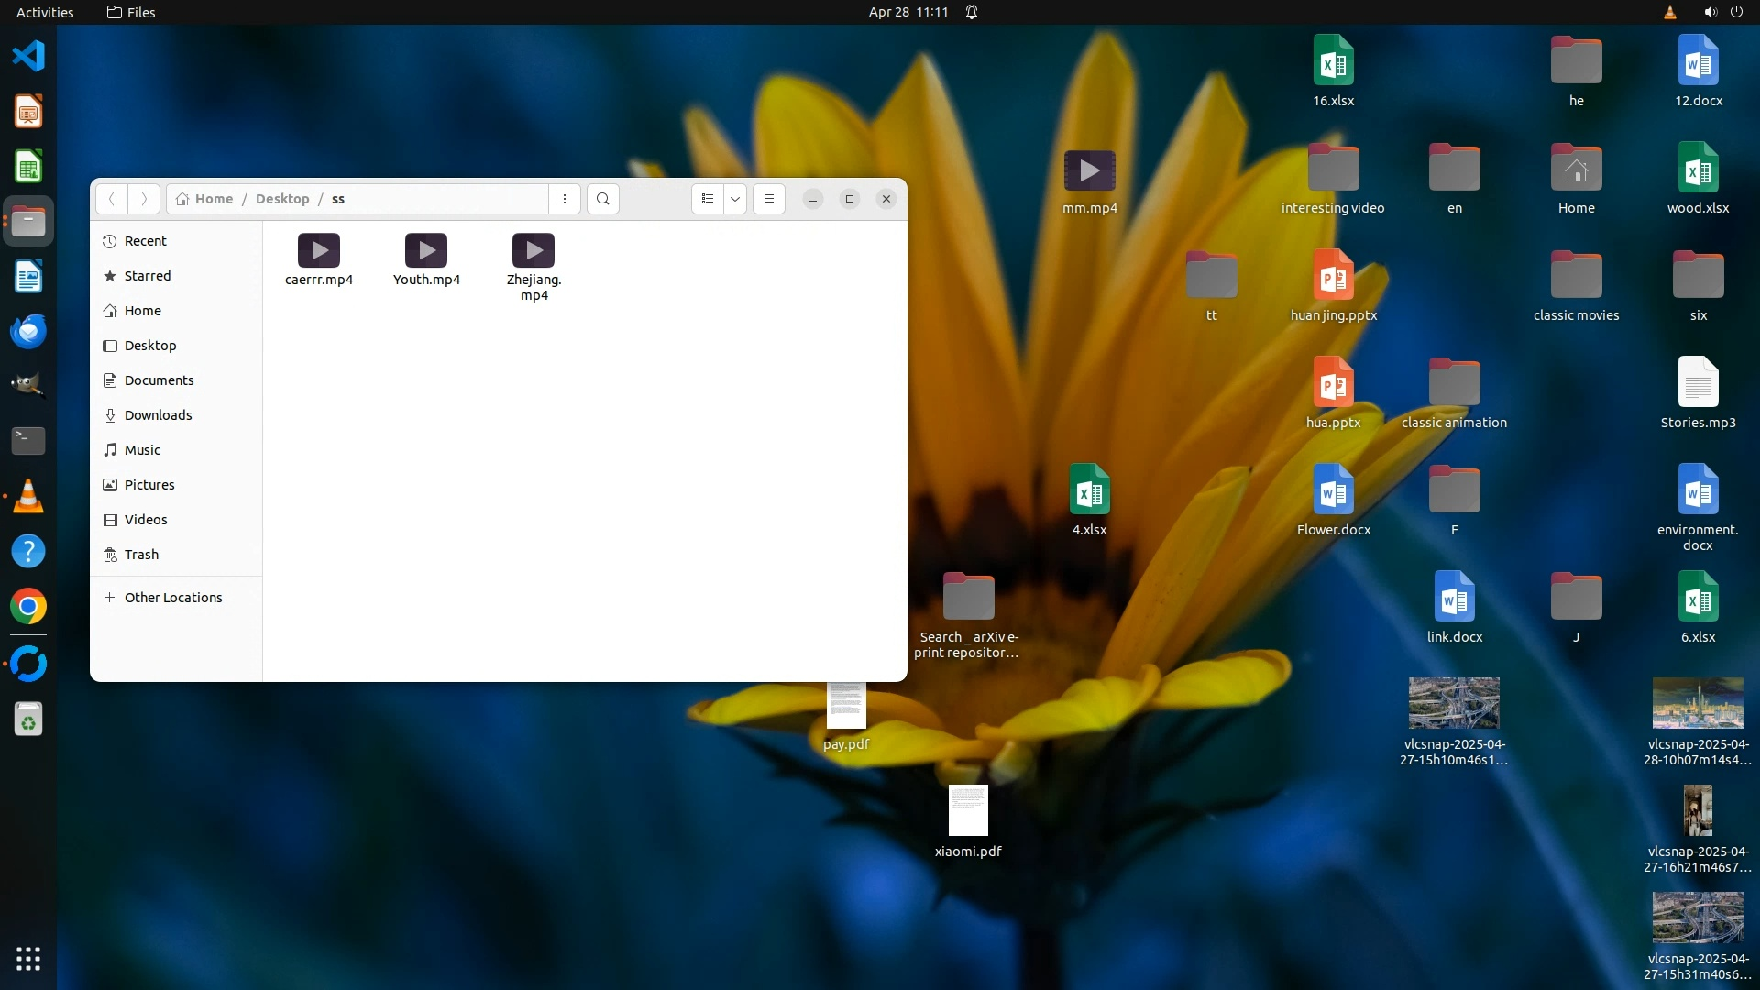Expand view options dropdown arrow
Viewport: 1760px width, 990px height.
click(x=735, y=199)
